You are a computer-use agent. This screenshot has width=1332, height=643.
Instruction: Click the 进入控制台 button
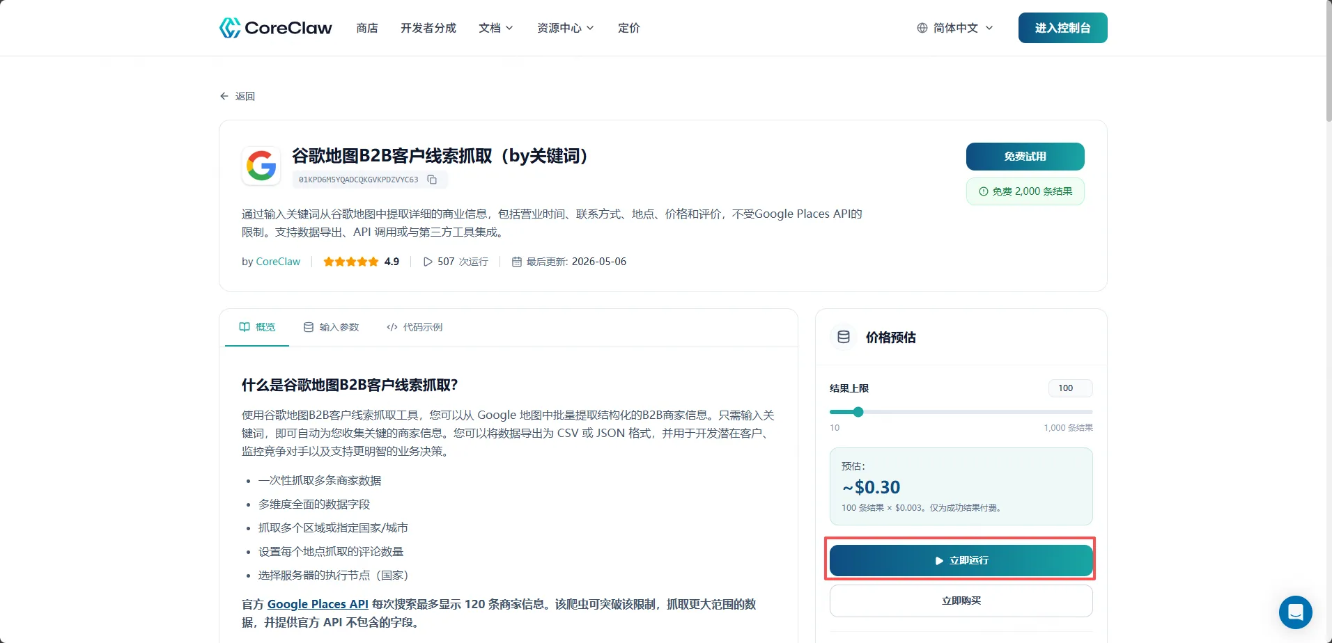coord(1063,28)
